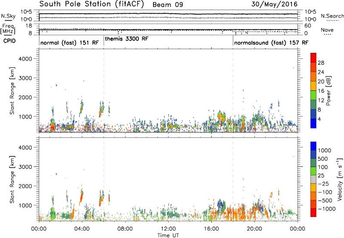Click the 'CPID' row label
The width and height of the screenshot is (344, 238).
pyautogui.click(x=9, y=41)
